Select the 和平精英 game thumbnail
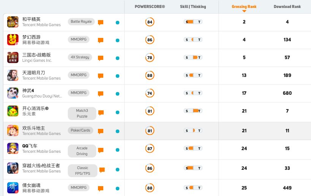This screenshot has height=196, width=311. (13, 22)
